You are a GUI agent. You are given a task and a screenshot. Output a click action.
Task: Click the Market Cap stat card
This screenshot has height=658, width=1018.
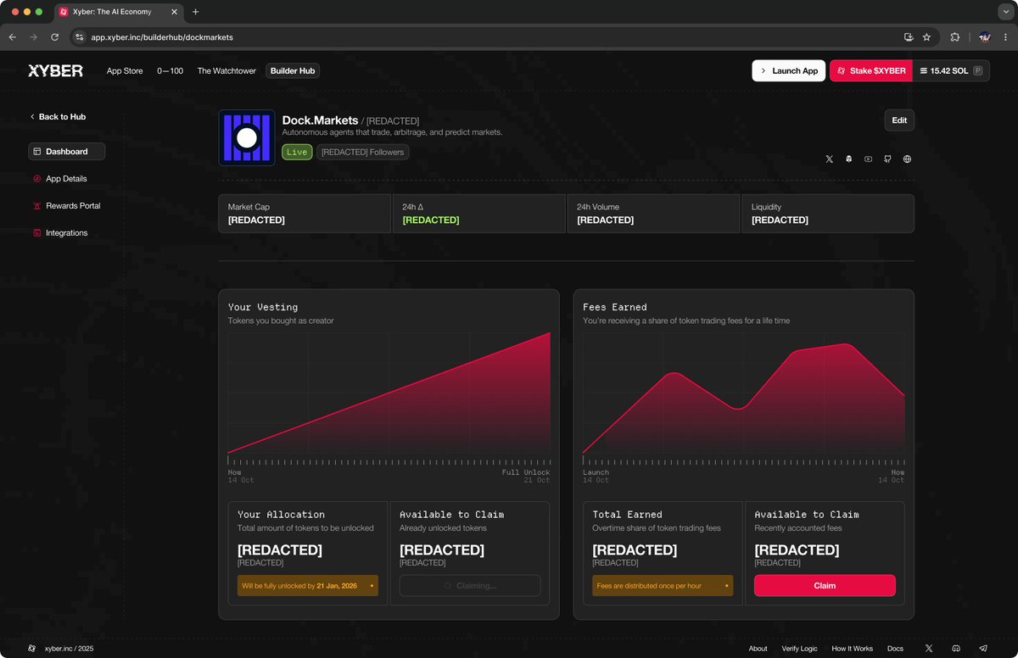(x=305, y=214)
